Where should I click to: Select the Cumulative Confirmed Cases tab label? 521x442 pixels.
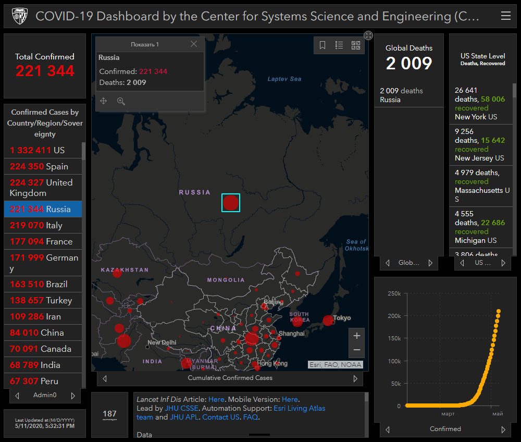point(230,378)
